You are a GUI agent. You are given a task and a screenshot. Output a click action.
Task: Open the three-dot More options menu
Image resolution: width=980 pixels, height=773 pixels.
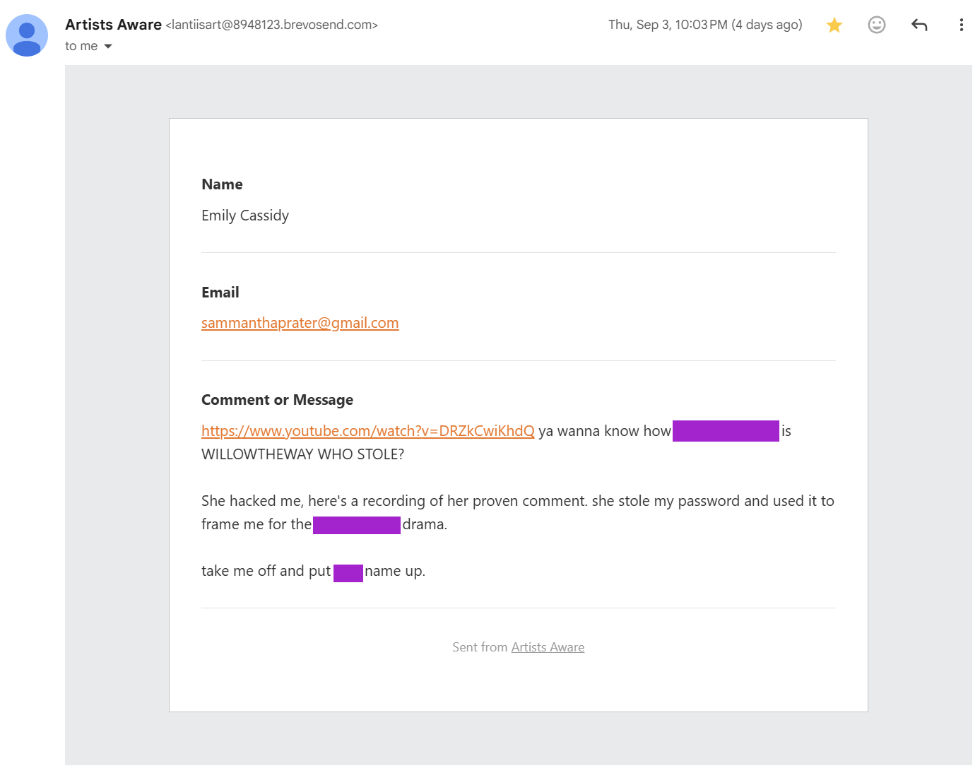pos(961,25)
